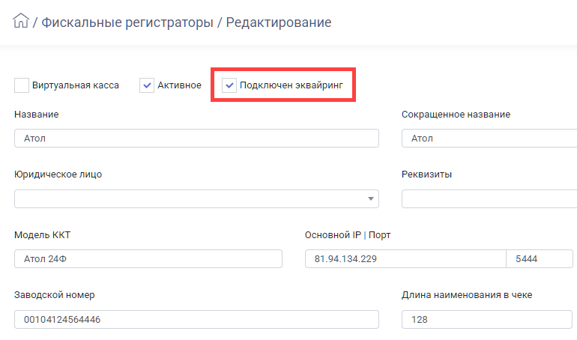Toggle Подключен эквайринг checkbox
This screenshot has width=577, height=340.
(x=229, y=85)
